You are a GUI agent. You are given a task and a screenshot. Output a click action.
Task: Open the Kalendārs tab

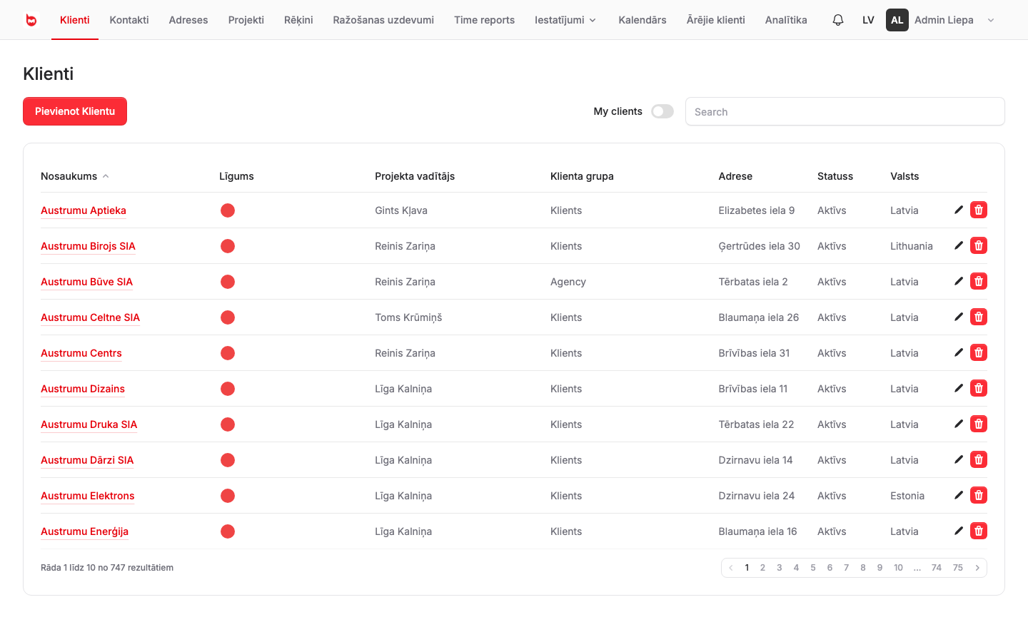pos(642,20)
